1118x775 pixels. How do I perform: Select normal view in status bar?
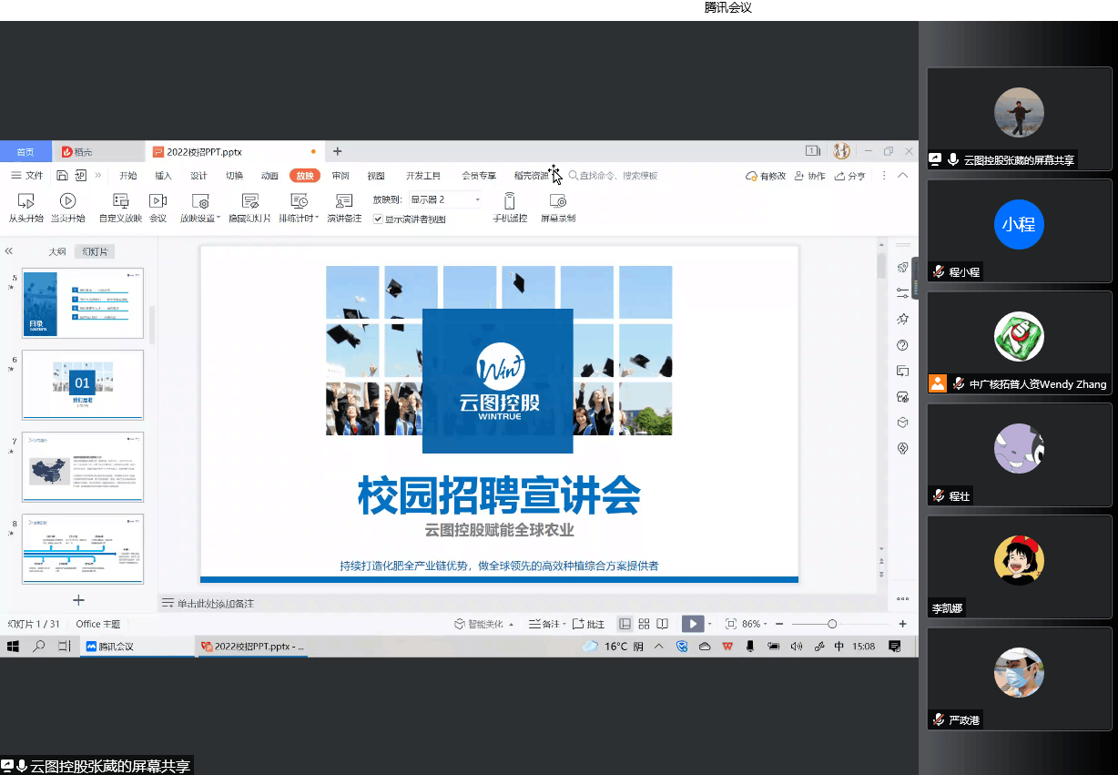625,624
